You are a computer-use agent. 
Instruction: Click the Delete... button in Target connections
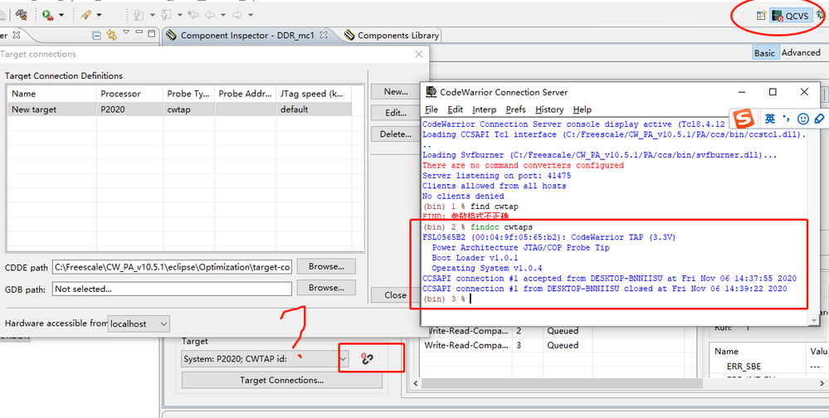tap(396, 134)
